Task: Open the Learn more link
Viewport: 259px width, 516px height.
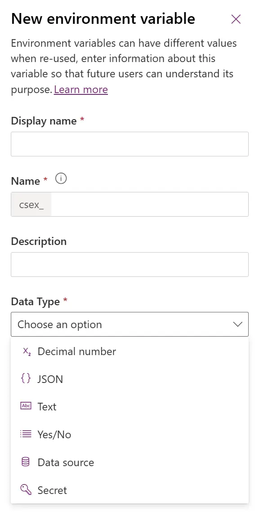Action: [81, 89]
